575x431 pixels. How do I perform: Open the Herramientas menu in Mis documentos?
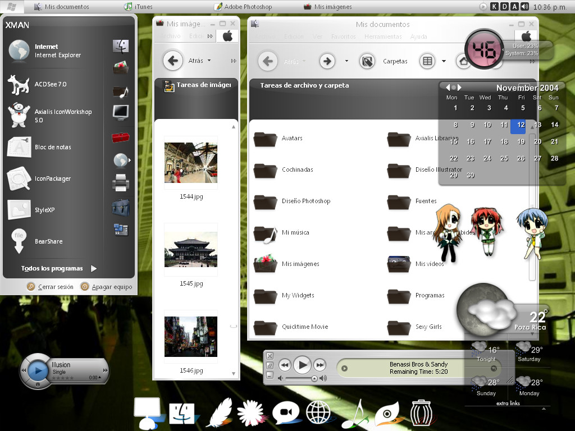coord(383,36)
